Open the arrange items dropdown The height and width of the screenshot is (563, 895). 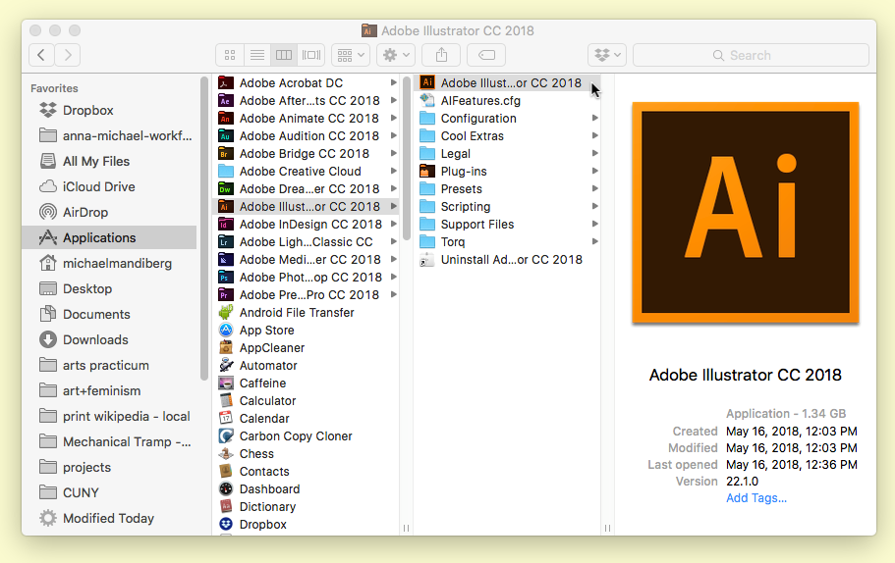[350, 55]
